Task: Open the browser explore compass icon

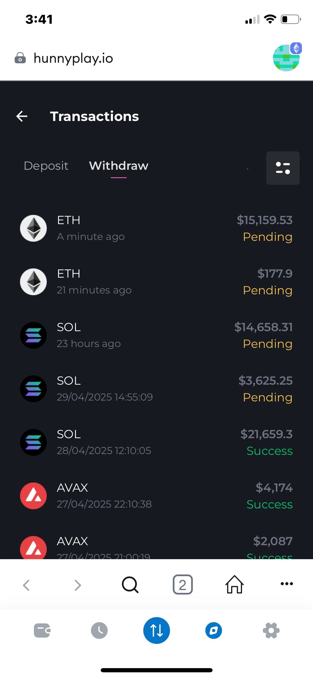Action: pyautogui.click(x=214, y=630)
